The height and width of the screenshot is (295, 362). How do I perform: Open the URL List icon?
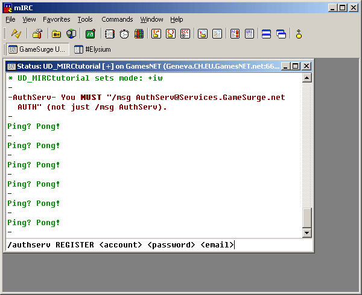[250, 34]
